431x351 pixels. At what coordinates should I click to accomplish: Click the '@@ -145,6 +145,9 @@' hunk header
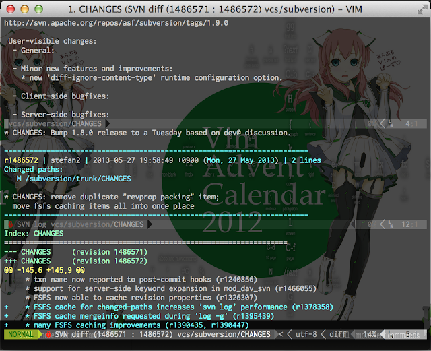pyautogui.click(x=44, y=270)
